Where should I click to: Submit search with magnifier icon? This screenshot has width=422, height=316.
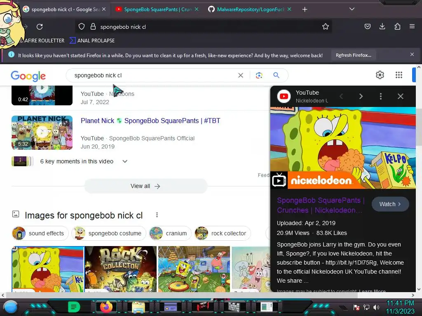(277, 75)
